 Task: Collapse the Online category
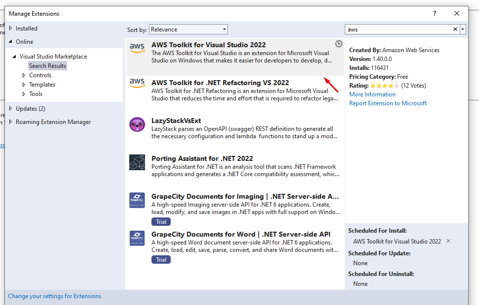pos(11,41)
